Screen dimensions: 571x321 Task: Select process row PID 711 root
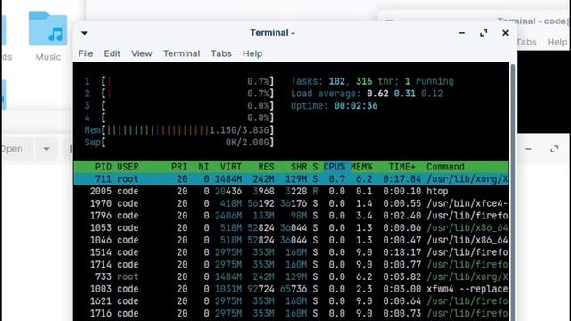coord(291,179)
